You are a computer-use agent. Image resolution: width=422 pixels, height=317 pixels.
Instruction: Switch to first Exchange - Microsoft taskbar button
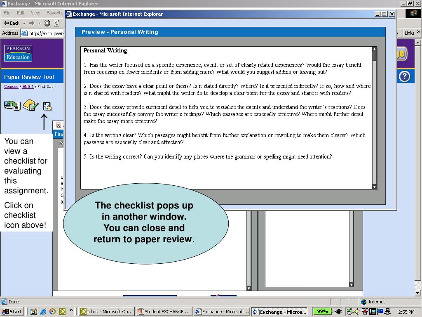tap(222, 312)
